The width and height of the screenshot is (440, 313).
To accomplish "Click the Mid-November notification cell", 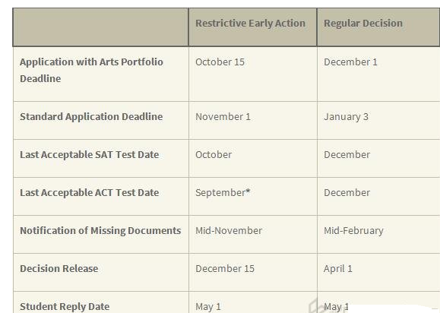I will click(x=229, y=230).
